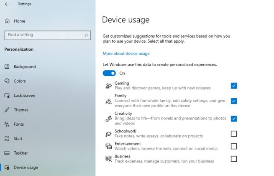Viewport: 274px width, 176px height.
Task: Click the Device usage page title
Action: point(125,20)
